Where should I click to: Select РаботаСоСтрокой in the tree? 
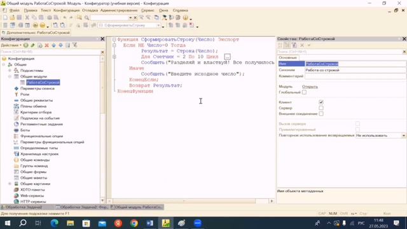43,82
